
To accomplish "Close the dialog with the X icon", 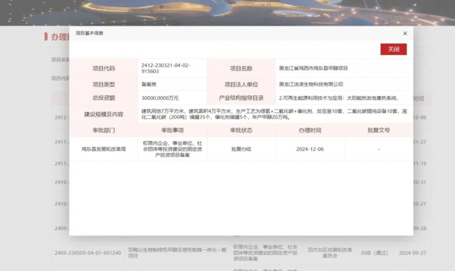I will [405, 33].
